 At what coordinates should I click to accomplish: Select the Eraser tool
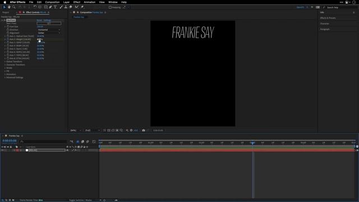(x=71, y=7)
